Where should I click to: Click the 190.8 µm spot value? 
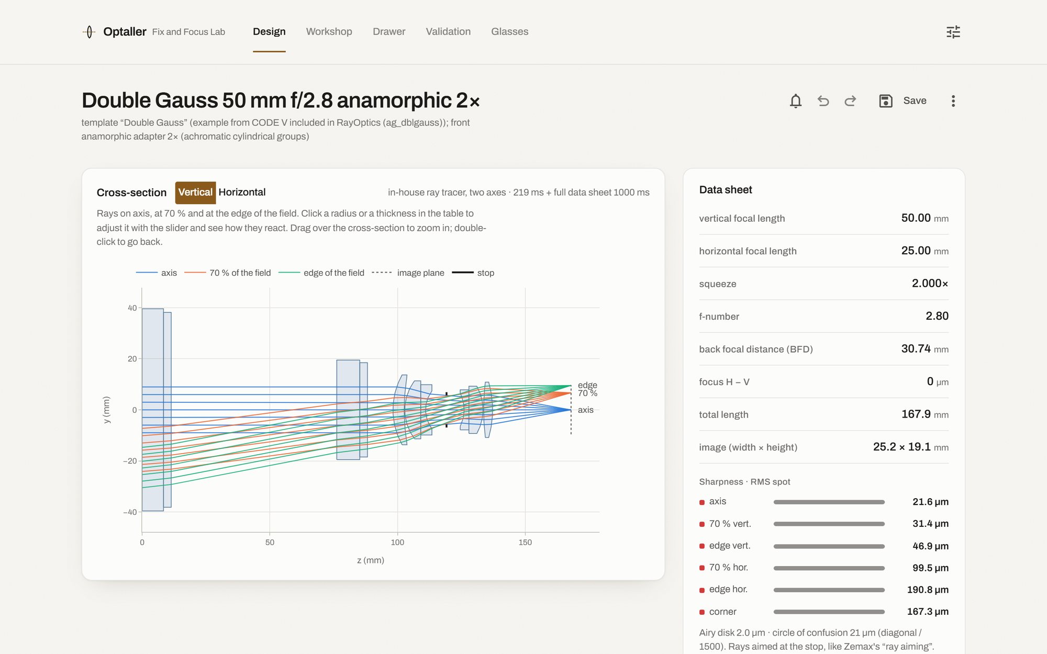928,590
